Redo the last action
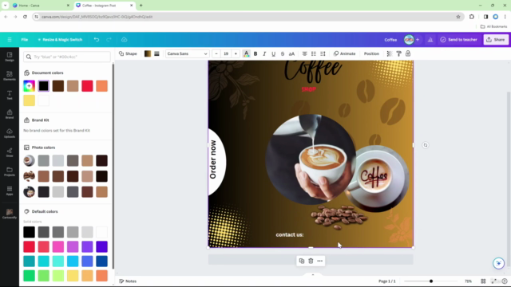The width and height of the screenshot is (511, 287). [109, 40]
